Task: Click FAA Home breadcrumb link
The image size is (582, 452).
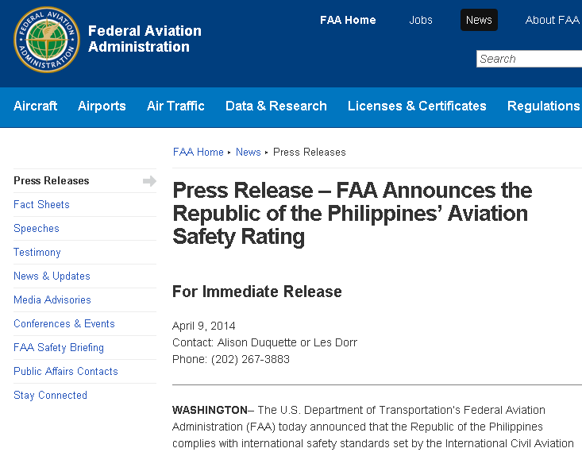Action: 198,153
